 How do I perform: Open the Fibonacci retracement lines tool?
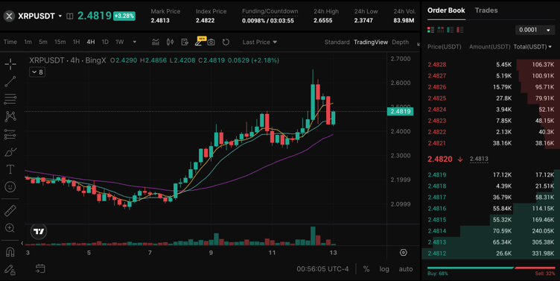pyautogui.click(x=10, y=99)
